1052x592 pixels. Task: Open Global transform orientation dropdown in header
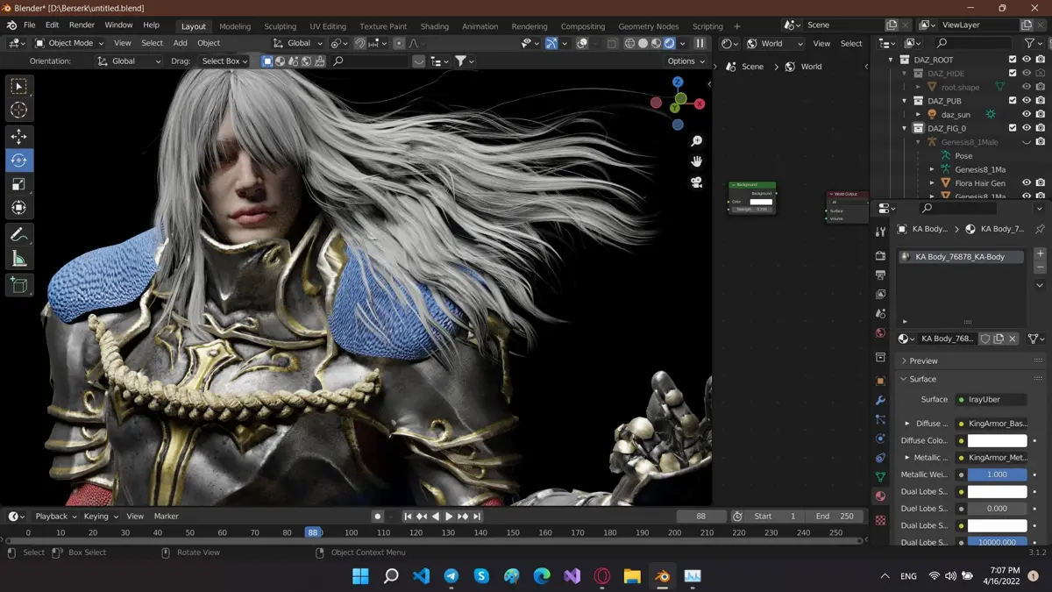tap(300, 43)
